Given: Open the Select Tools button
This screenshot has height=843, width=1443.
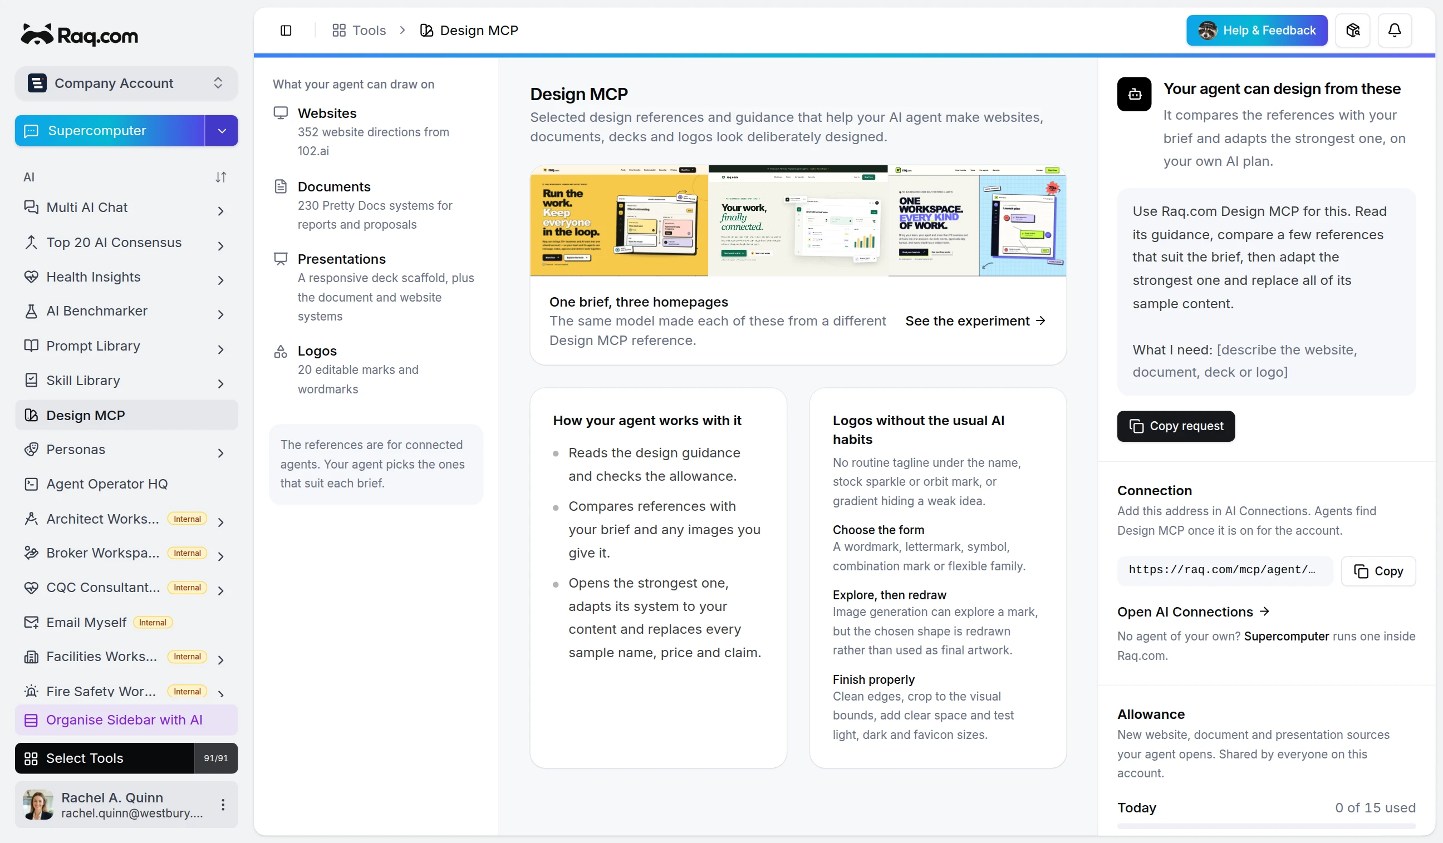Looking at the screenshot, I should pos(126,758).
